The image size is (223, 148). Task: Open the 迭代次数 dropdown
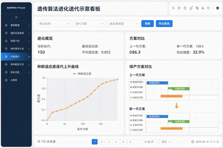(x=89, y=24)
